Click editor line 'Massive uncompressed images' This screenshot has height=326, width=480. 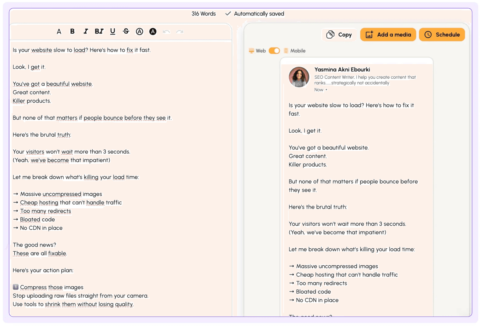pyautogui.click(x=58, y=194)
